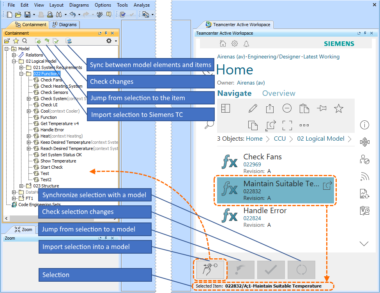Image resolution: width=380 pixels, height=293 pixels.
Task: Collapse the 022 Functions folder
Action: 21,74
